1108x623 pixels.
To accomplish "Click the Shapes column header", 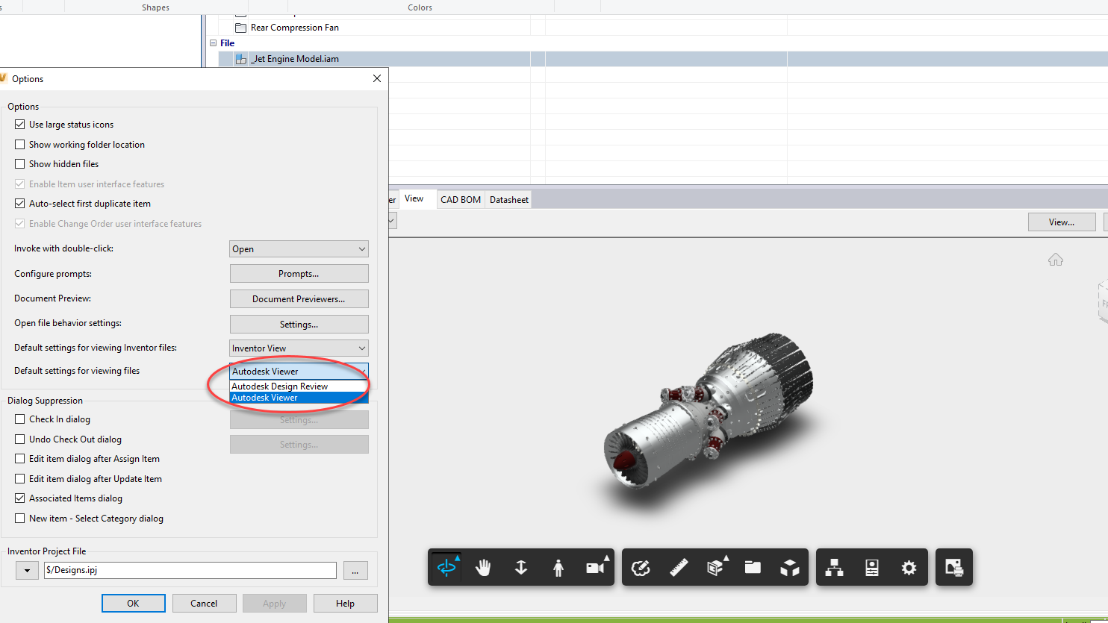I will tap(155, 7).
